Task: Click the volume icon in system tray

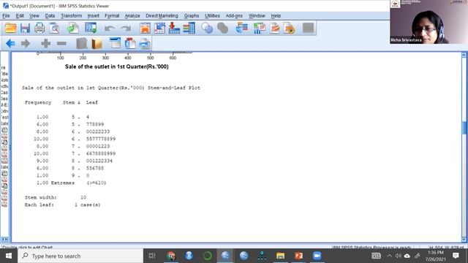Action: coord(398,256)
